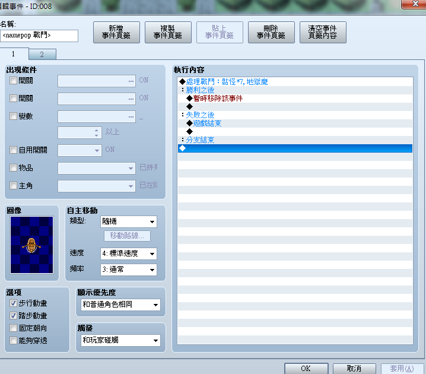Open the 速度 dropdown showing 4: 標準速度

click(x=129, y=253)
